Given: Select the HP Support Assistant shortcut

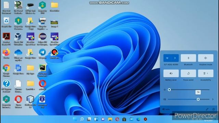Looking at the screenshot, I should tap(6, 86).
